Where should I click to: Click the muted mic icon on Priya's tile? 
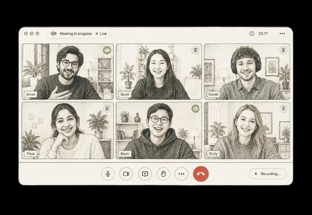coord(107,109)
